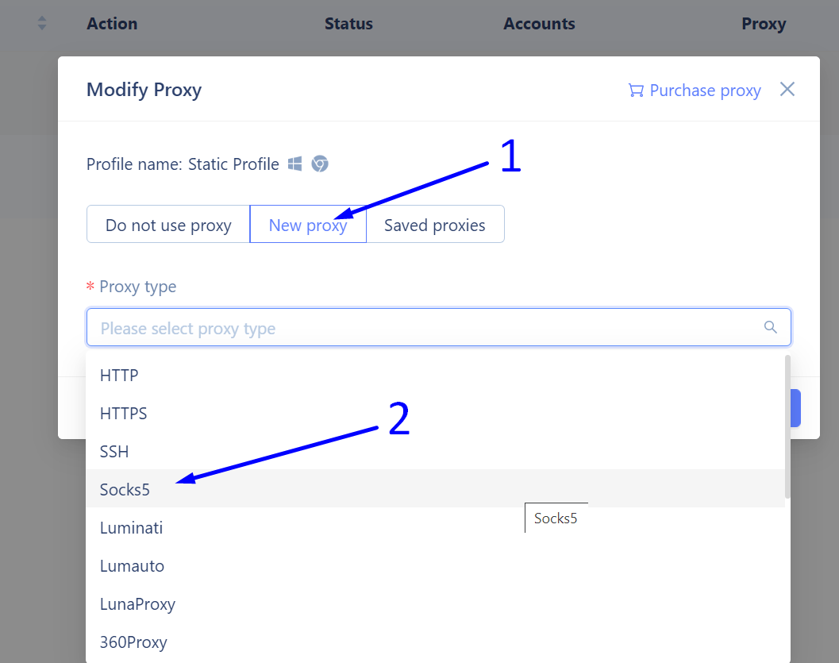
Task: Select the New proxy option
Action: pyautogui.click(x=308, y=224)
